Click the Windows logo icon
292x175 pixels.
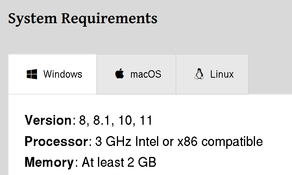coord(32,74)
